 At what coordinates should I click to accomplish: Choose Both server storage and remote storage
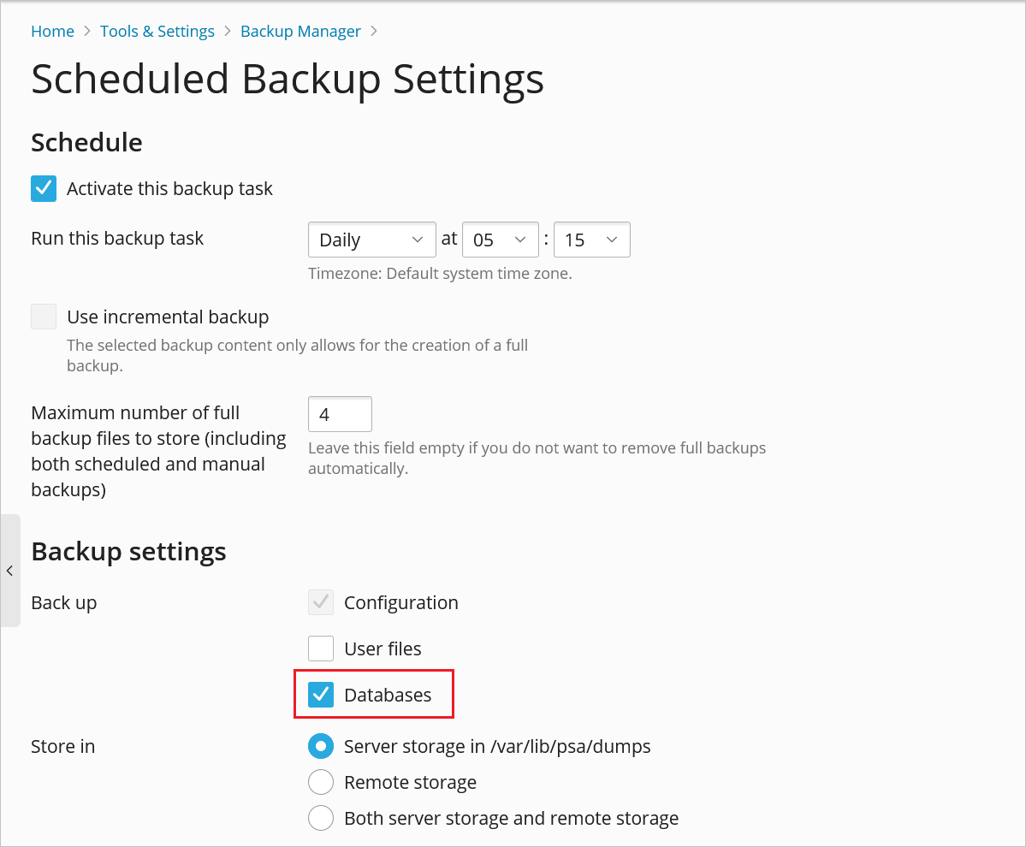321,819
